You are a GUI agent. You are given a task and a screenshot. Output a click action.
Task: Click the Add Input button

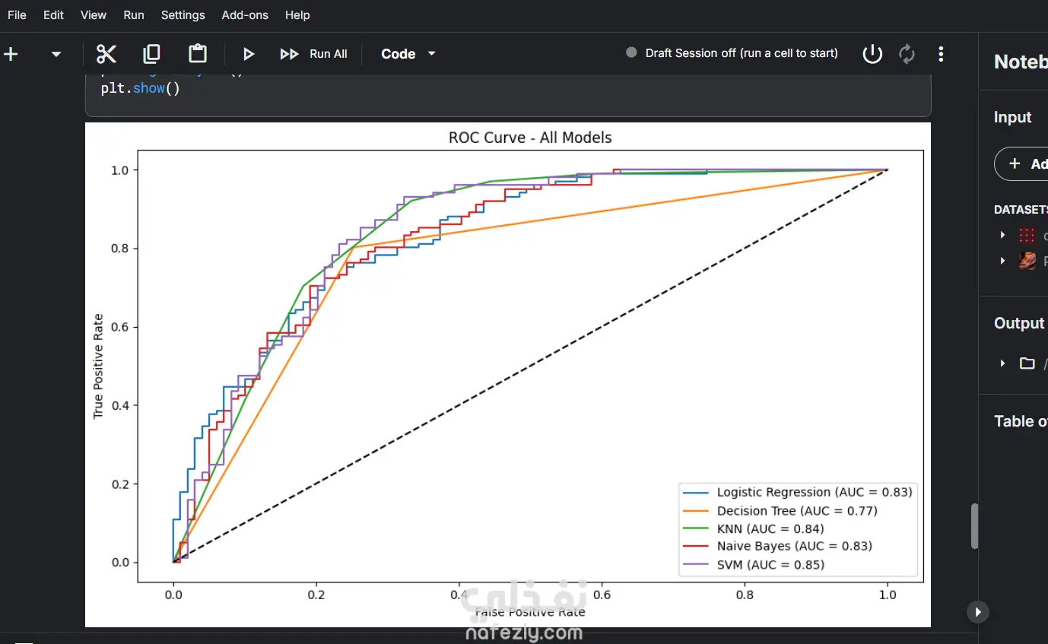click(x=1023, y=164)
